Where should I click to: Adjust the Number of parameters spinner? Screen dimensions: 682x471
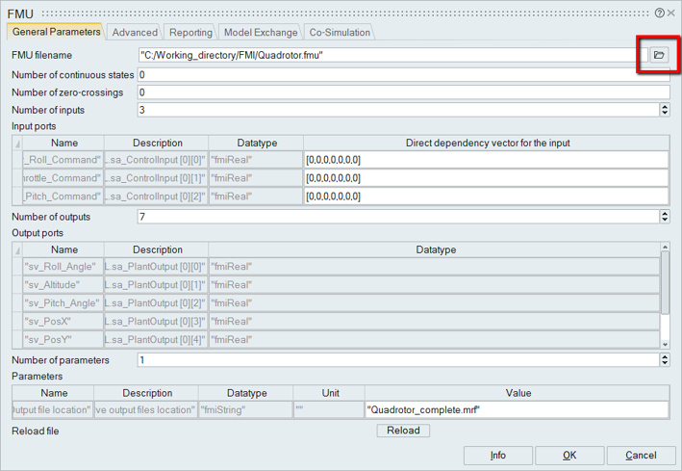(665, 360)
